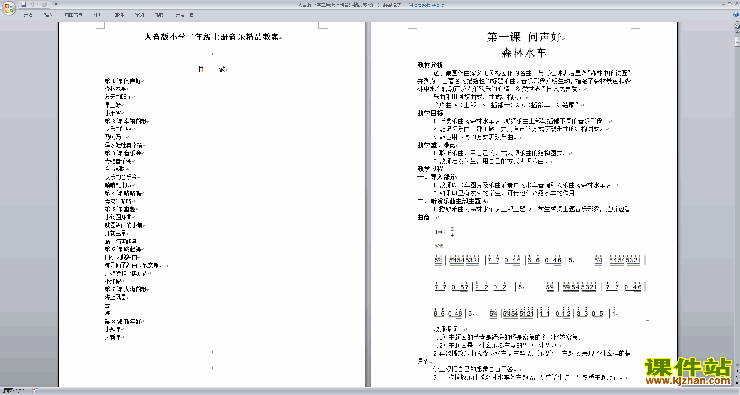The image size is (740, 395).
Task: Switch to the 页面布局 tab
Action: pyautogui.click(x=74, y=15)
